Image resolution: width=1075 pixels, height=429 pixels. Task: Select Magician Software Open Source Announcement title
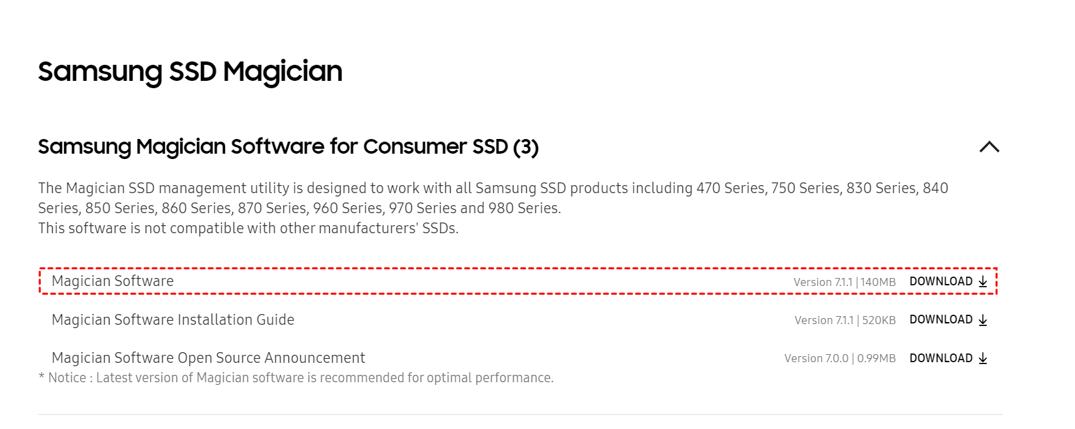[208, 358]
